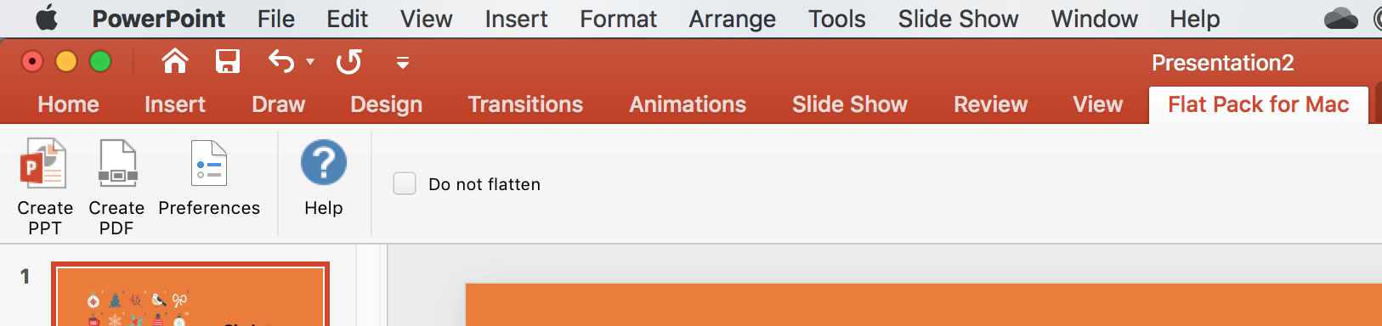Select the Flat Pack for Mac tab
1382x326 pixels.
[1258, 104]
